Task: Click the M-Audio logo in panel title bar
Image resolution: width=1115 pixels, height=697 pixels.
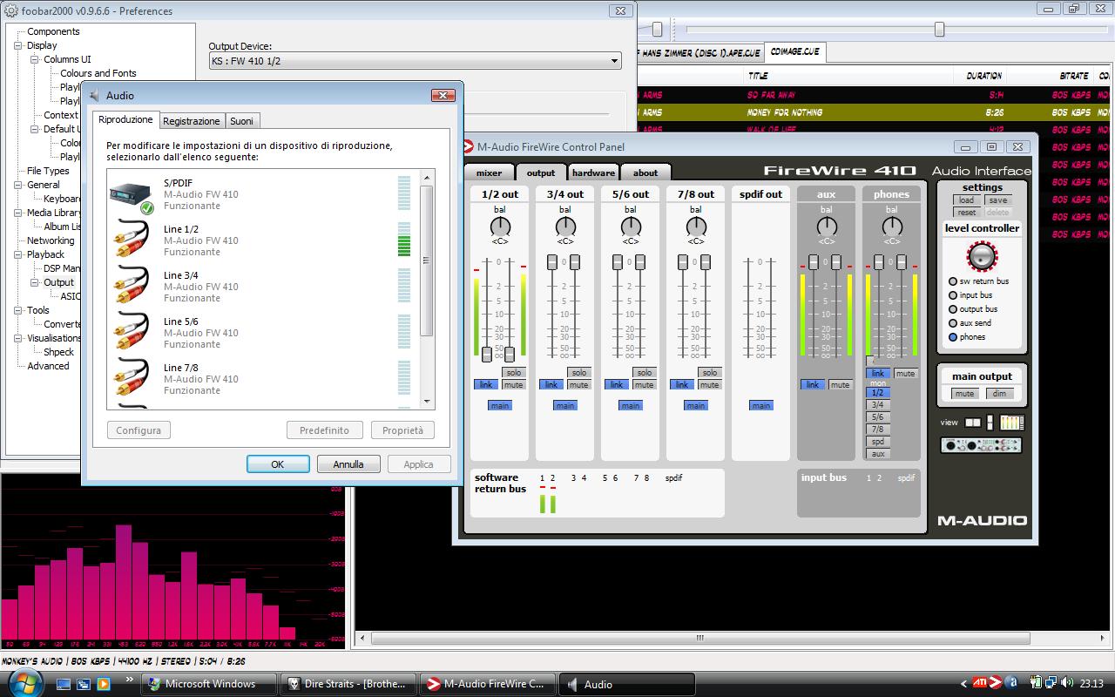Action: (468, 146)
